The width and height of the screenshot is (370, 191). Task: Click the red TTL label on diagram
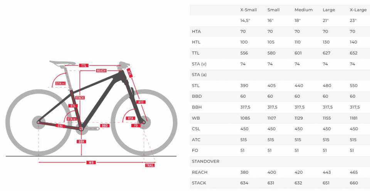coord(84,66)
